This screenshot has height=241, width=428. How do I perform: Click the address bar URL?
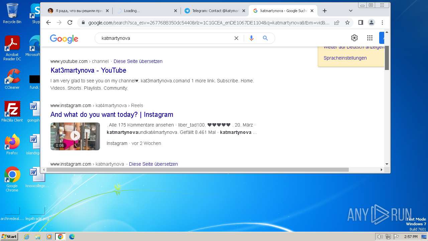[x=209, y=23]
